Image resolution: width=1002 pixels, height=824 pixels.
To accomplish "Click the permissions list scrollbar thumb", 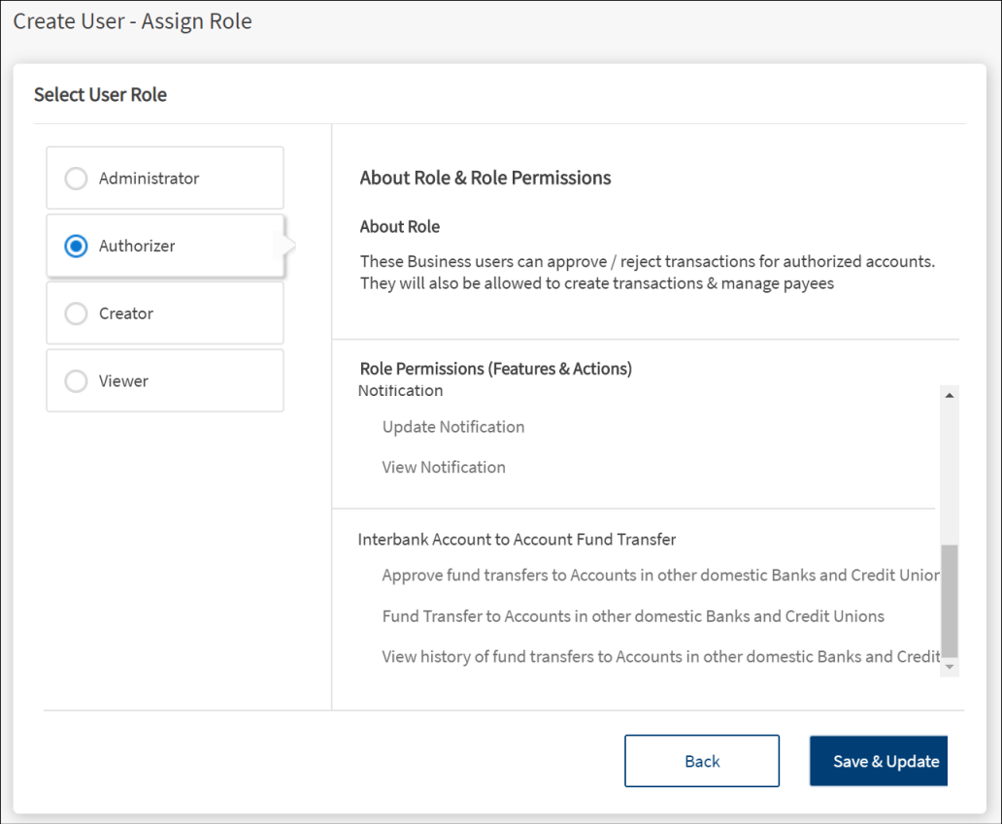I will tap(950, 600).
